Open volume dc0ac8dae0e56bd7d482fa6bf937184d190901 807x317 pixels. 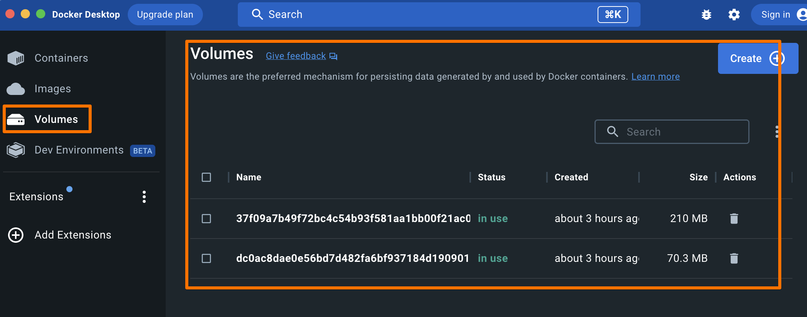[x=353, y=258]
